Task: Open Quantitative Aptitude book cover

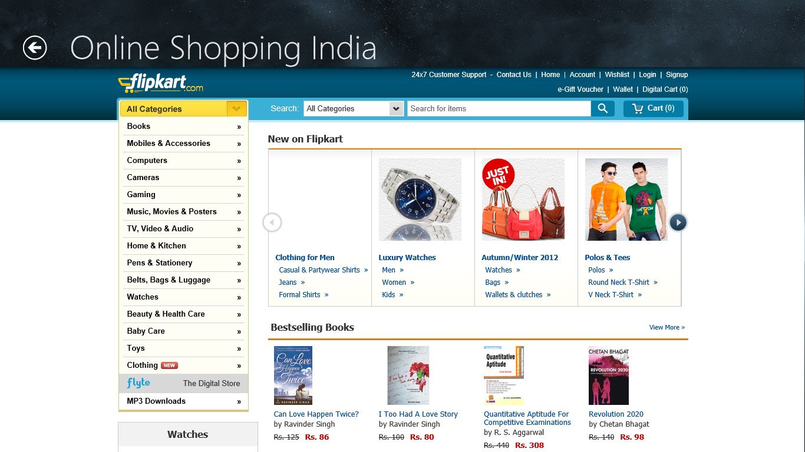Action: (x=504, y=375)
